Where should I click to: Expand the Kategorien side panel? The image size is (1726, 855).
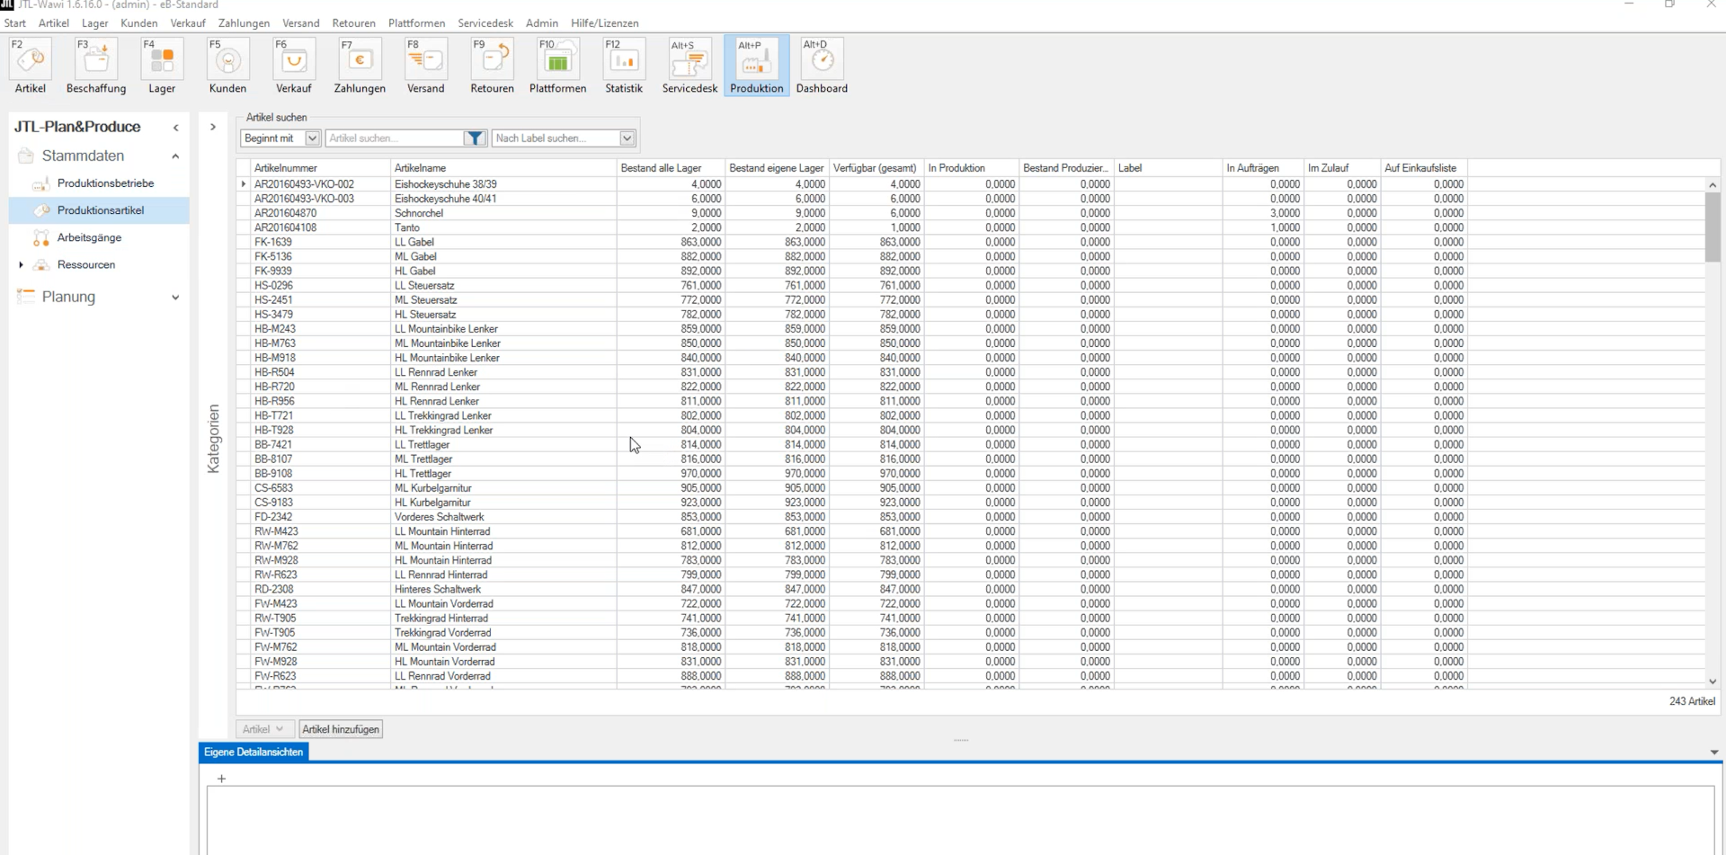213,127
